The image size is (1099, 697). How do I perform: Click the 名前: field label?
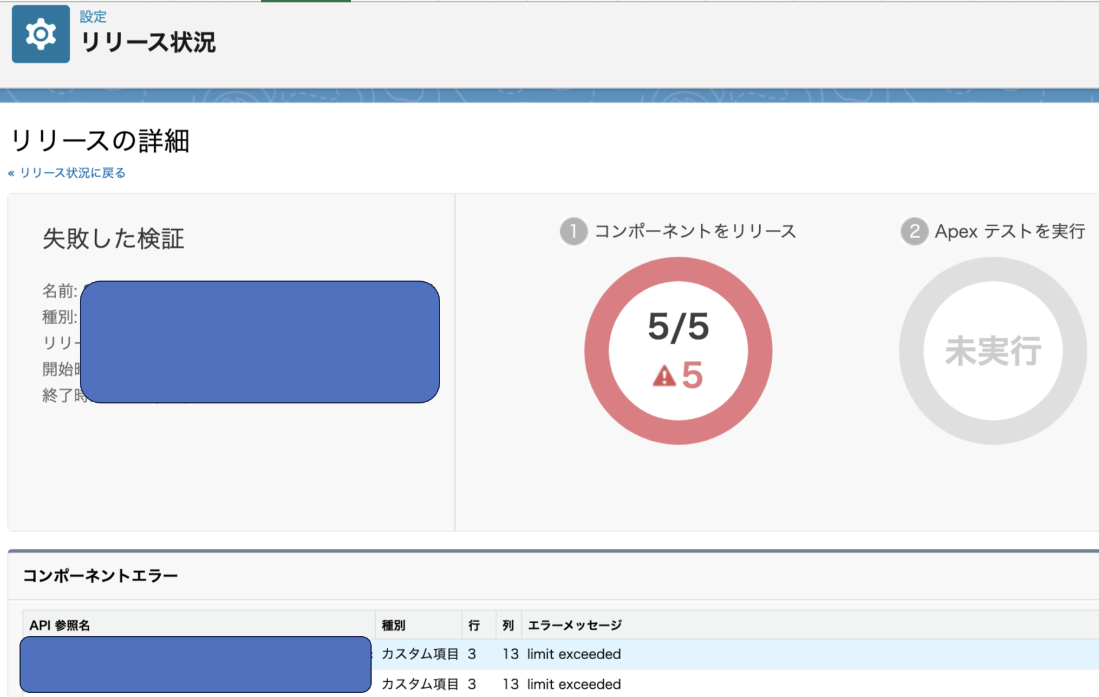coord(60,291)
